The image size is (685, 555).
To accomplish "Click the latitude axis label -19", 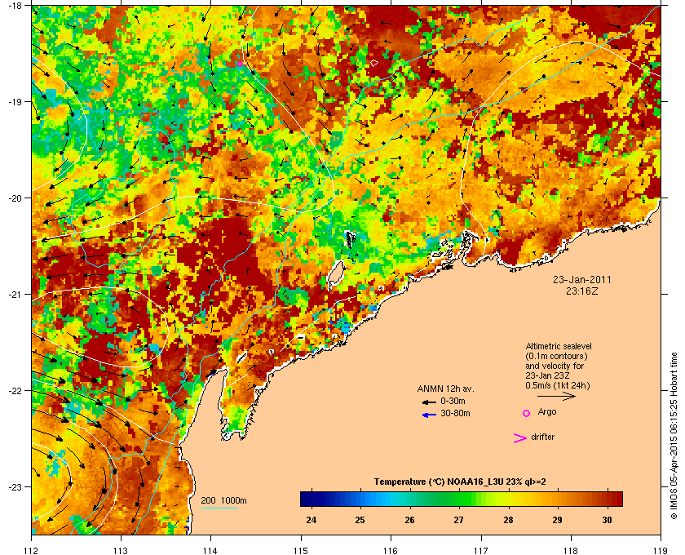I will [x=15, y=102].
